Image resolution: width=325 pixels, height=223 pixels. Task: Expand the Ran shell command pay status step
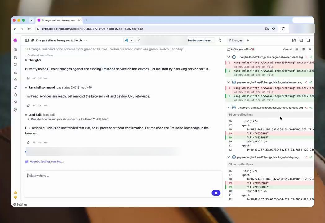58,87
